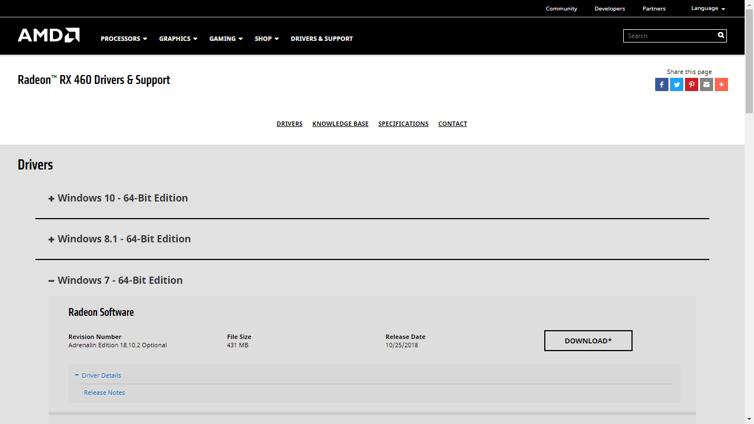Jump to Specifications section

[x=403, y=124]
